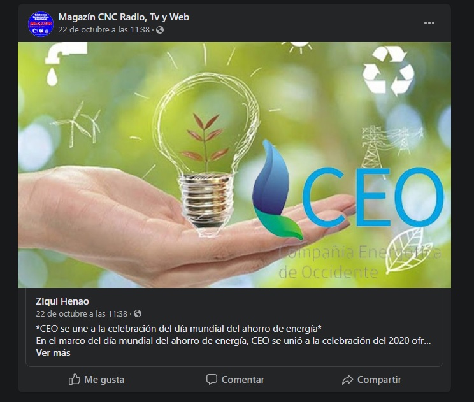
Task: Click the shared post headline text about CEO
Action: [x=178, y=329]
